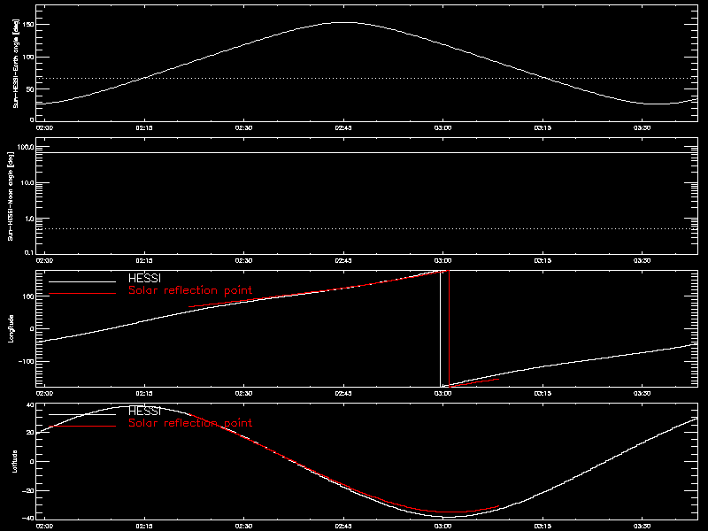Click the 150 tick label in Earth angle plot

(29, 25)
